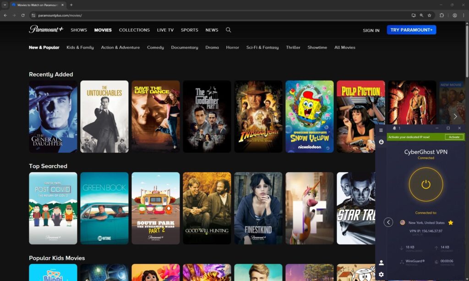Open Chrome three-dot menu
469x281 pixels.
pyautogui.click(x=464, y=15)
